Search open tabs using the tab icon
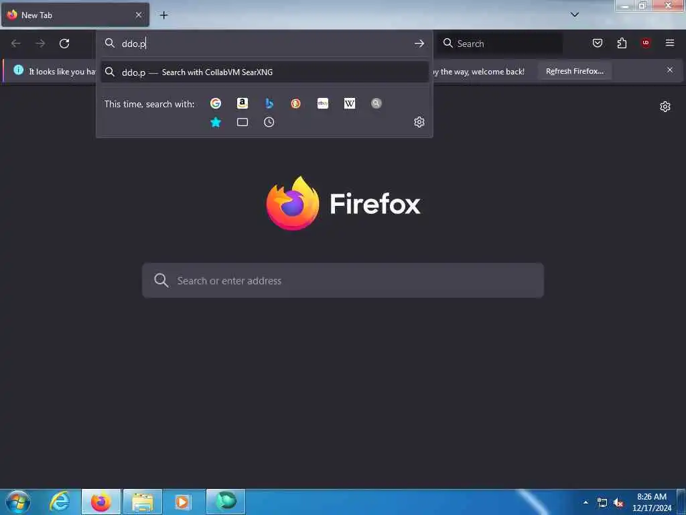The height and width of the screenshot is (515, 686). [x=243, y=122]
